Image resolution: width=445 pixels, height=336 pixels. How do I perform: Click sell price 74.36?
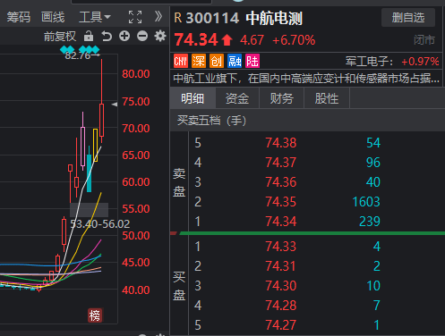click(x=281, y=182)
